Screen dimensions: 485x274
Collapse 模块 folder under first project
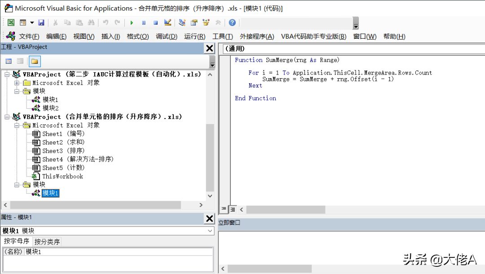[17, 91]
